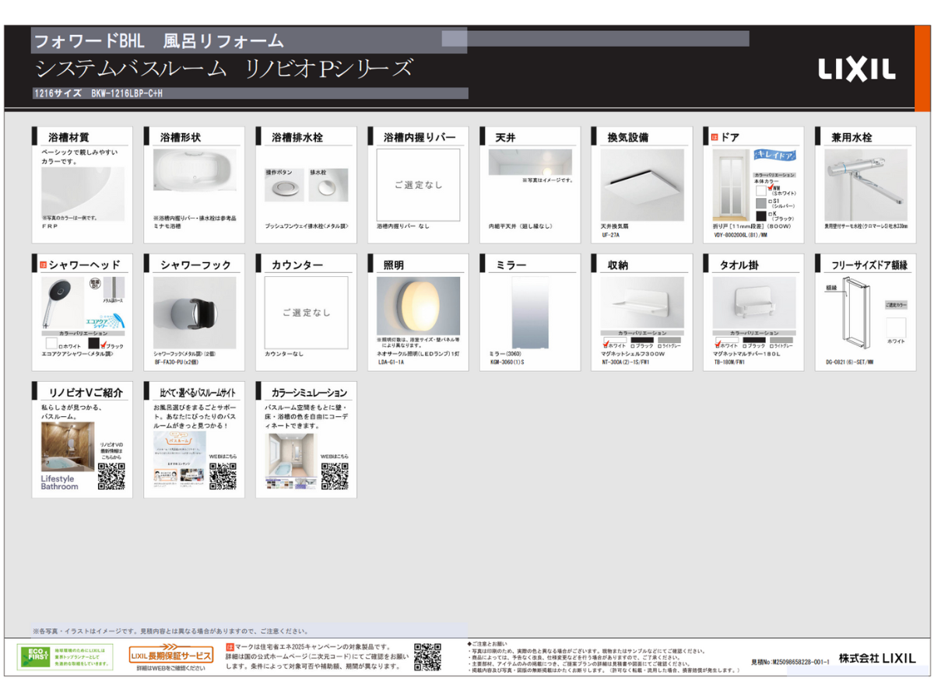Tick the ホワイト checkbox under タオル掛
The height and width of the screenshot is (700, 934).
(x=718, y=345)
